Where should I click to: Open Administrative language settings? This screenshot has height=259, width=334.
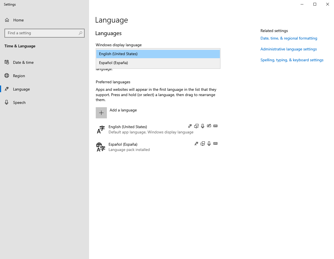pyautogui.click(x=288, y=49)
